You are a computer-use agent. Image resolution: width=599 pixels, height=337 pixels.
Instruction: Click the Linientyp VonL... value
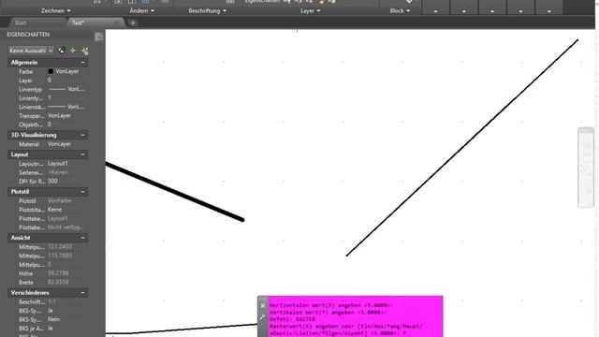pyautogui.click(x=67, y=89)
